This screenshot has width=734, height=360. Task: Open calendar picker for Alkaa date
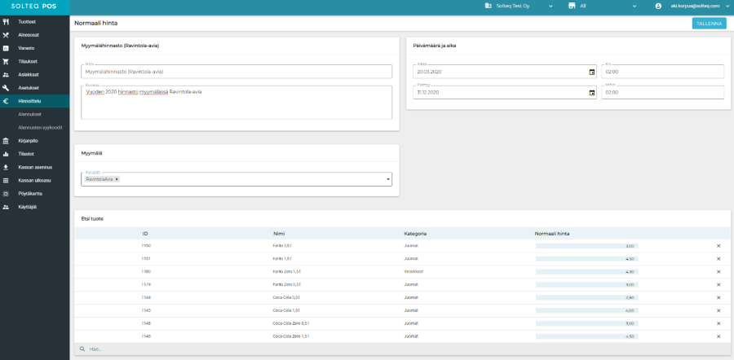[x=592, y=72]
